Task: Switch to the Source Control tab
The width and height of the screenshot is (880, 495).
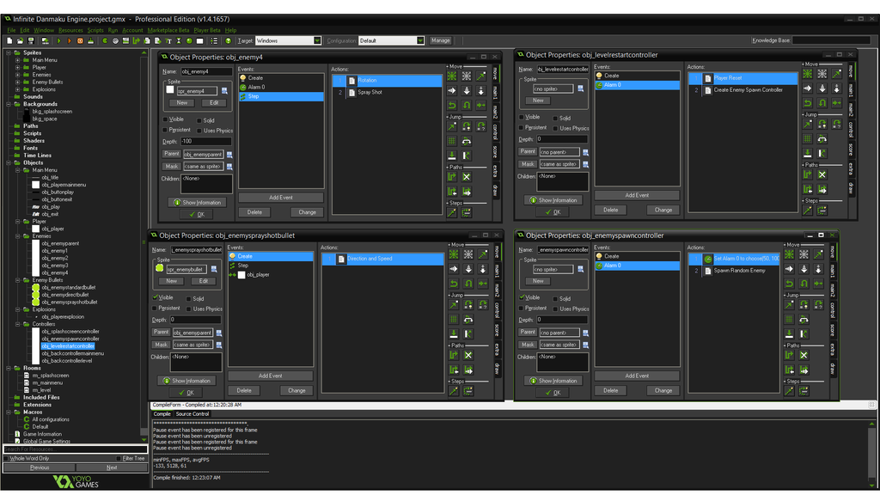Action: click(192, 414)
